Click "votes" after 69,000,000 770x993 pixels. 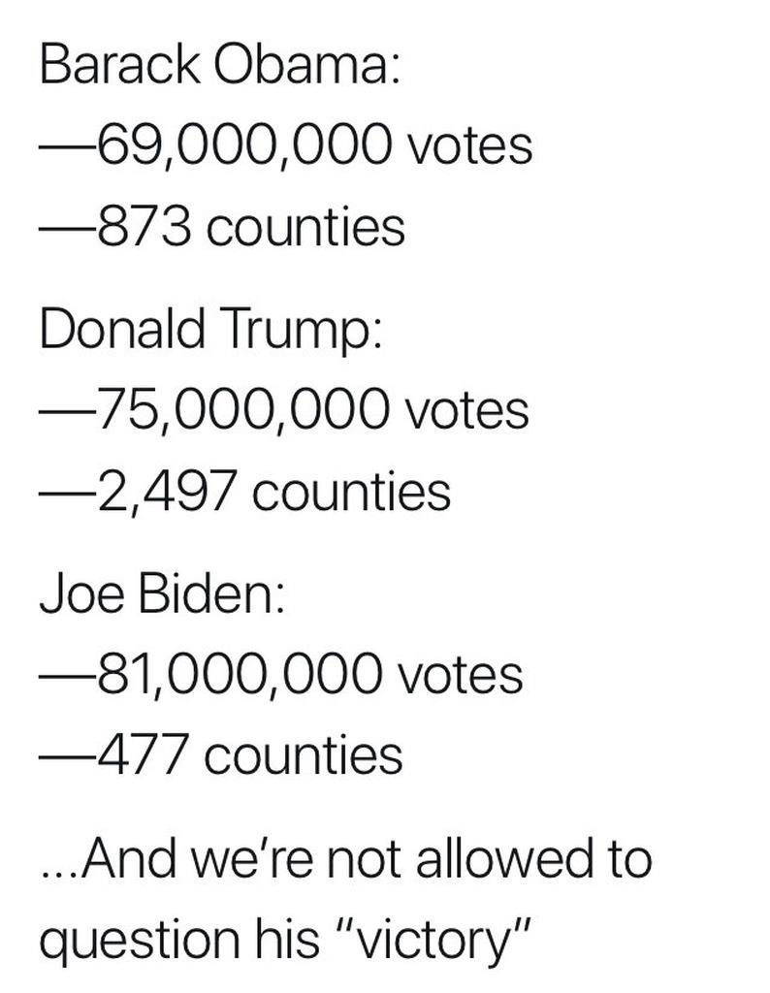click(x=471, y=145)
